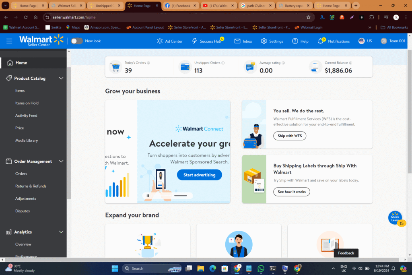Collapse the Analytics section
Image resolution: width=412 pixels, height=275 pixels.
[x=61, y=232]
